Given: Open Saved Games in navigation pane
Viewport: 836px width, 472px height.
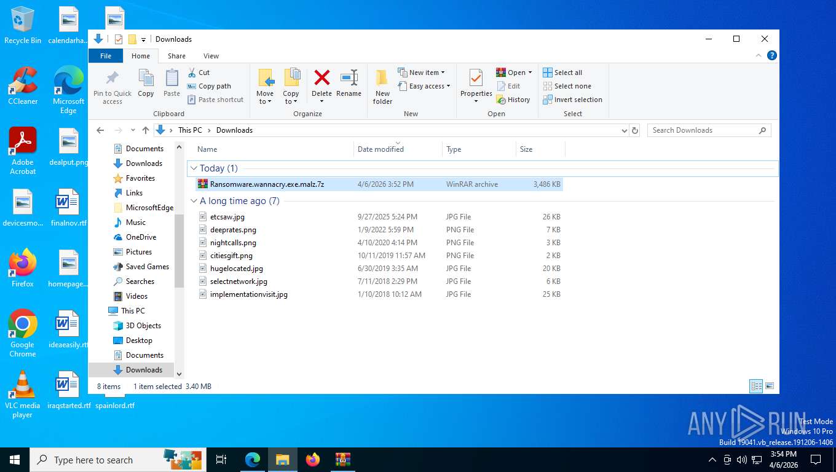Looking at the screenshot, I should (x=147, y=267).
